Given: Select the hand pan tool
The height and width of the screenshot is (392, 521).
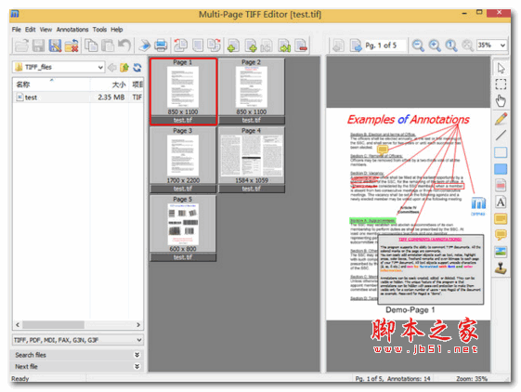Looking at the screenshot, I should (501, 100).
